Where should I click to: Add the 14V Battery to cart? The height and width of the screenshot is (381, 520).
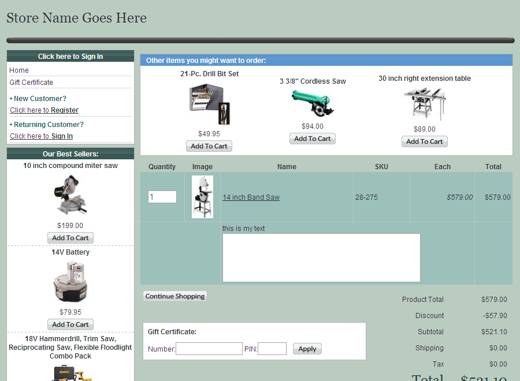coord(70,324)
